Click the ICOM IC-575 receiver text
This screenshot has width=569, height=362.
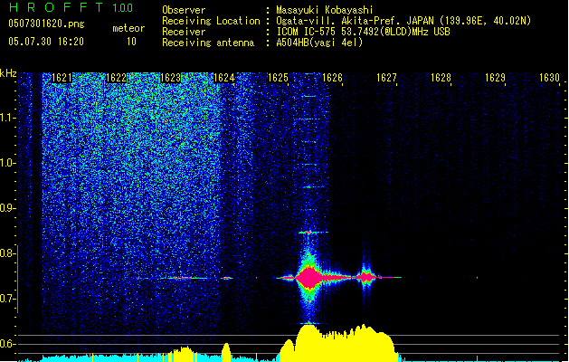(363, 32)
